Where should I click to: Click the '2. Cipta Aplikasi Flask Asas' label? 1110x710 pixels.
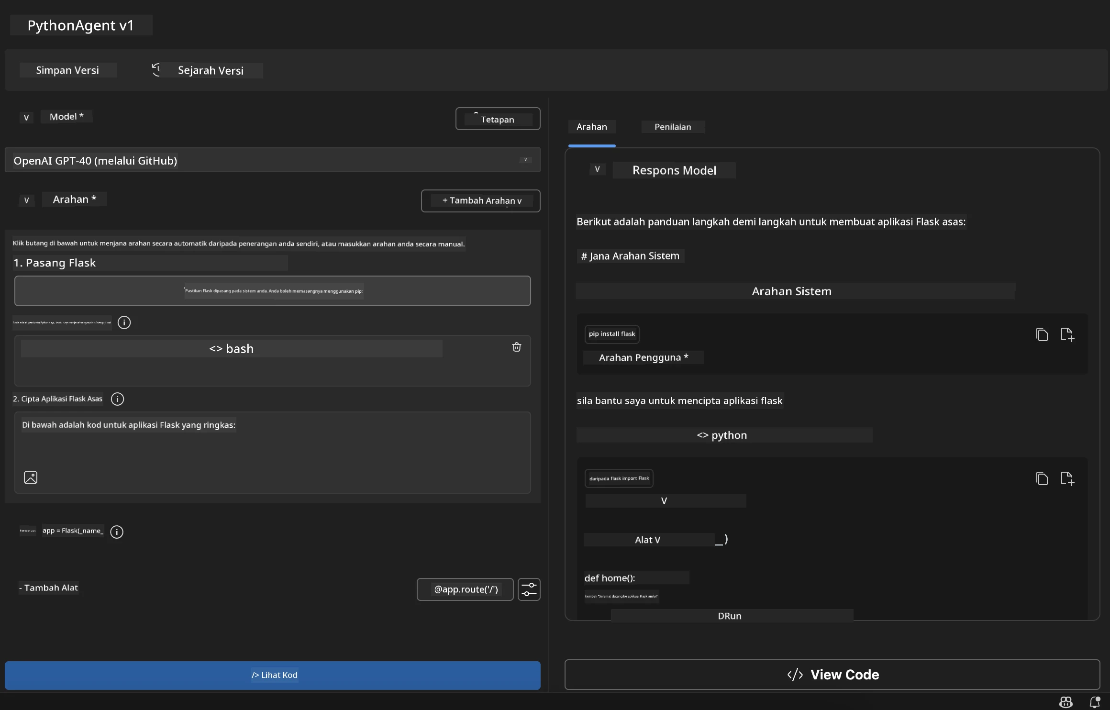tap(58, 399)
